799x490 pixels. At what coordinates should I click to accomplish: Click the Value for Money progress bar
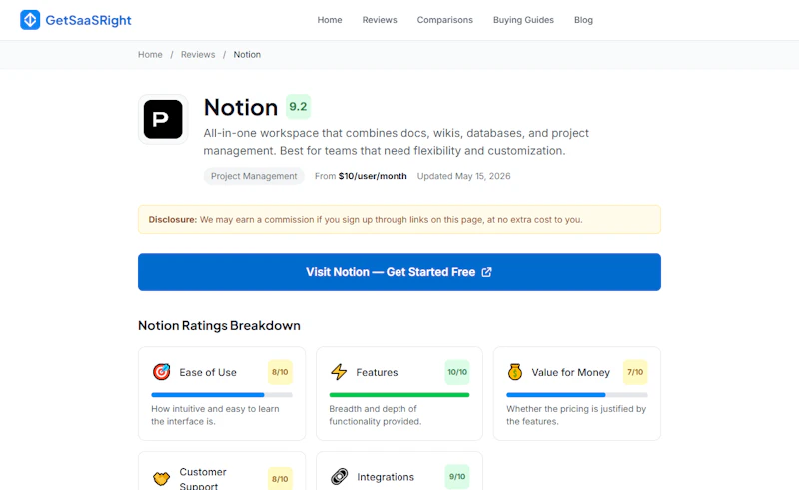pos(577,395)
